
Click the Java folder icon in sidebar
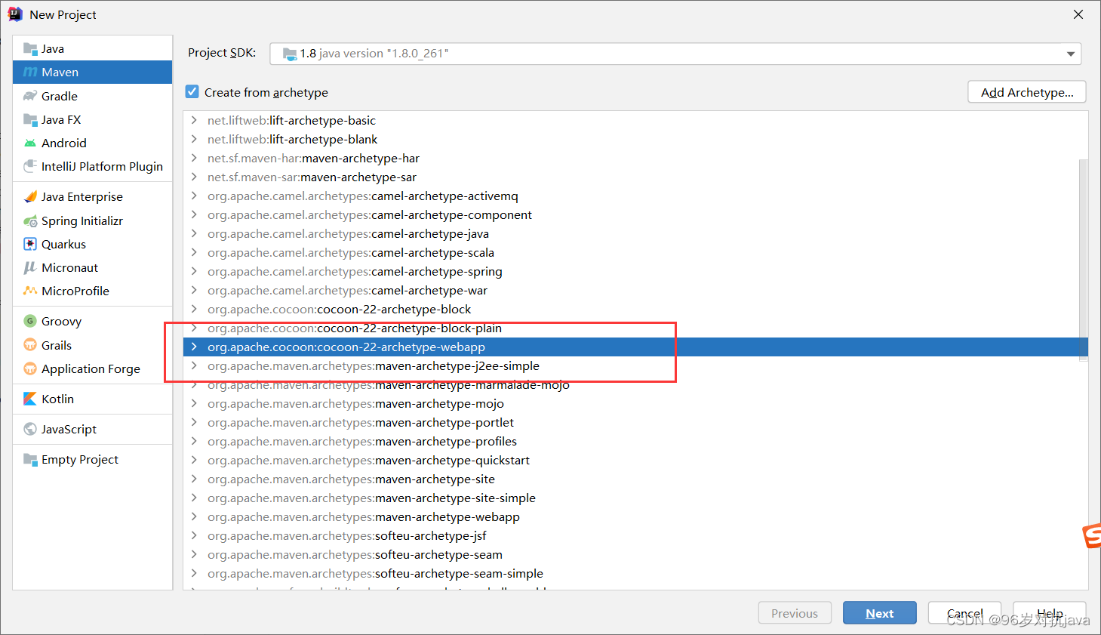30,49
